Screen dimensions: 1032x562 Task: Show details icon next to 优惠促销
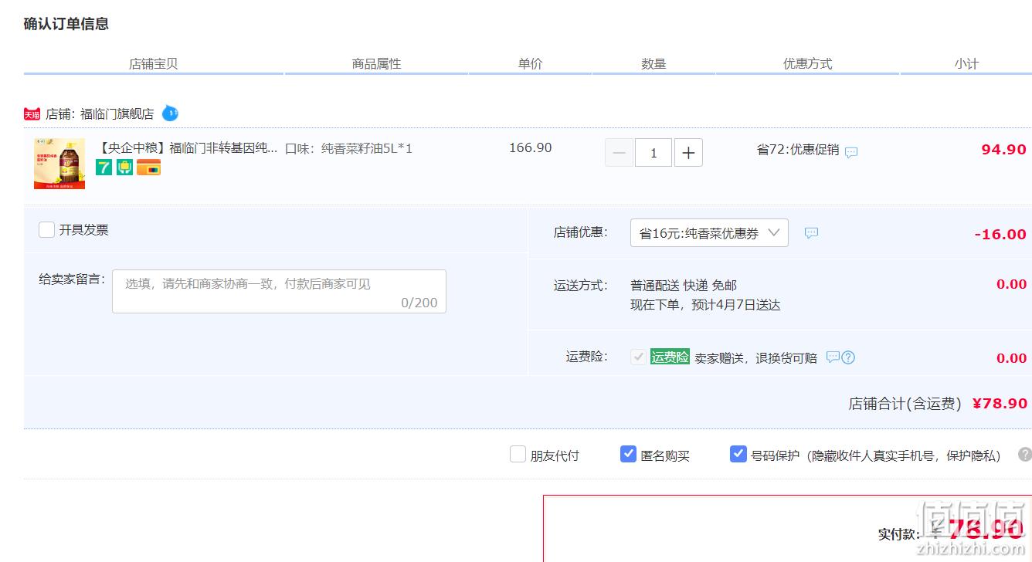point(851,152)
